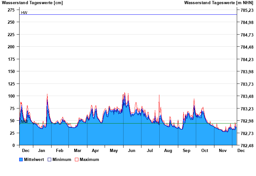The image size is (256, 176).
Task: Select the Minimum legend text
Action: [62, 160]
